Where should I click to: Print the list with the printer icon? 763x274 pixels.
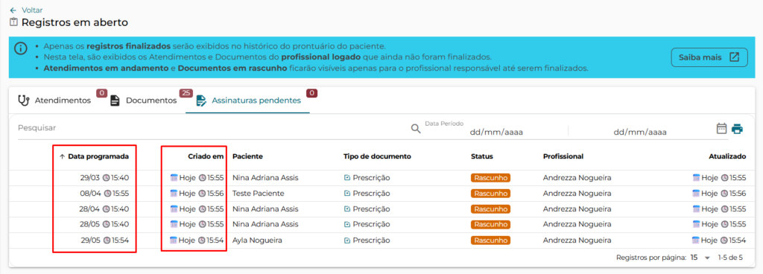(x=737, y=129)
